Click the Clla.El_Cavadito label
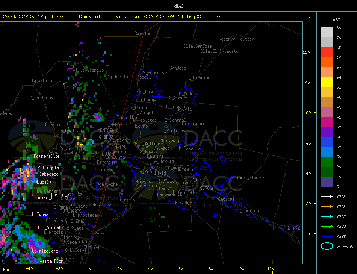The height and width of the screenshot is (274, 357). (x=219, y=51)
